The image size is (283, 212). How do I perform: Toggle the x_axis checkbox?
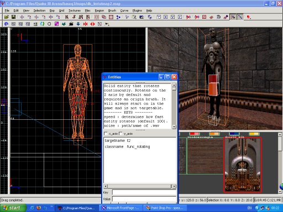coord(106,134)
